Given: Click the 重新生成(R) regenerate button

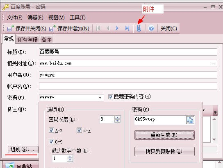Looking at the screenshot, I should pos(164,135).
